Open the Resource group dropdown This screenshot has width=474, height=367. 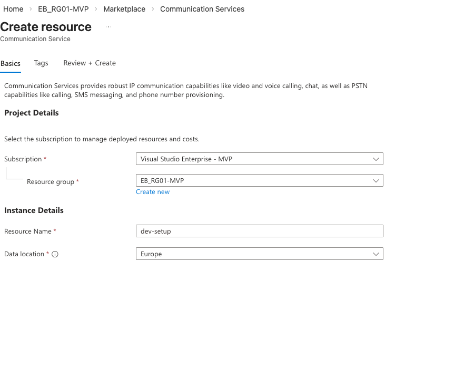pyautogui.click(x=260, y=180)
